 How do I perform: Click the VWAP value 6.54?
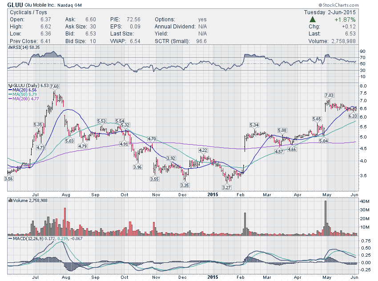135,41
